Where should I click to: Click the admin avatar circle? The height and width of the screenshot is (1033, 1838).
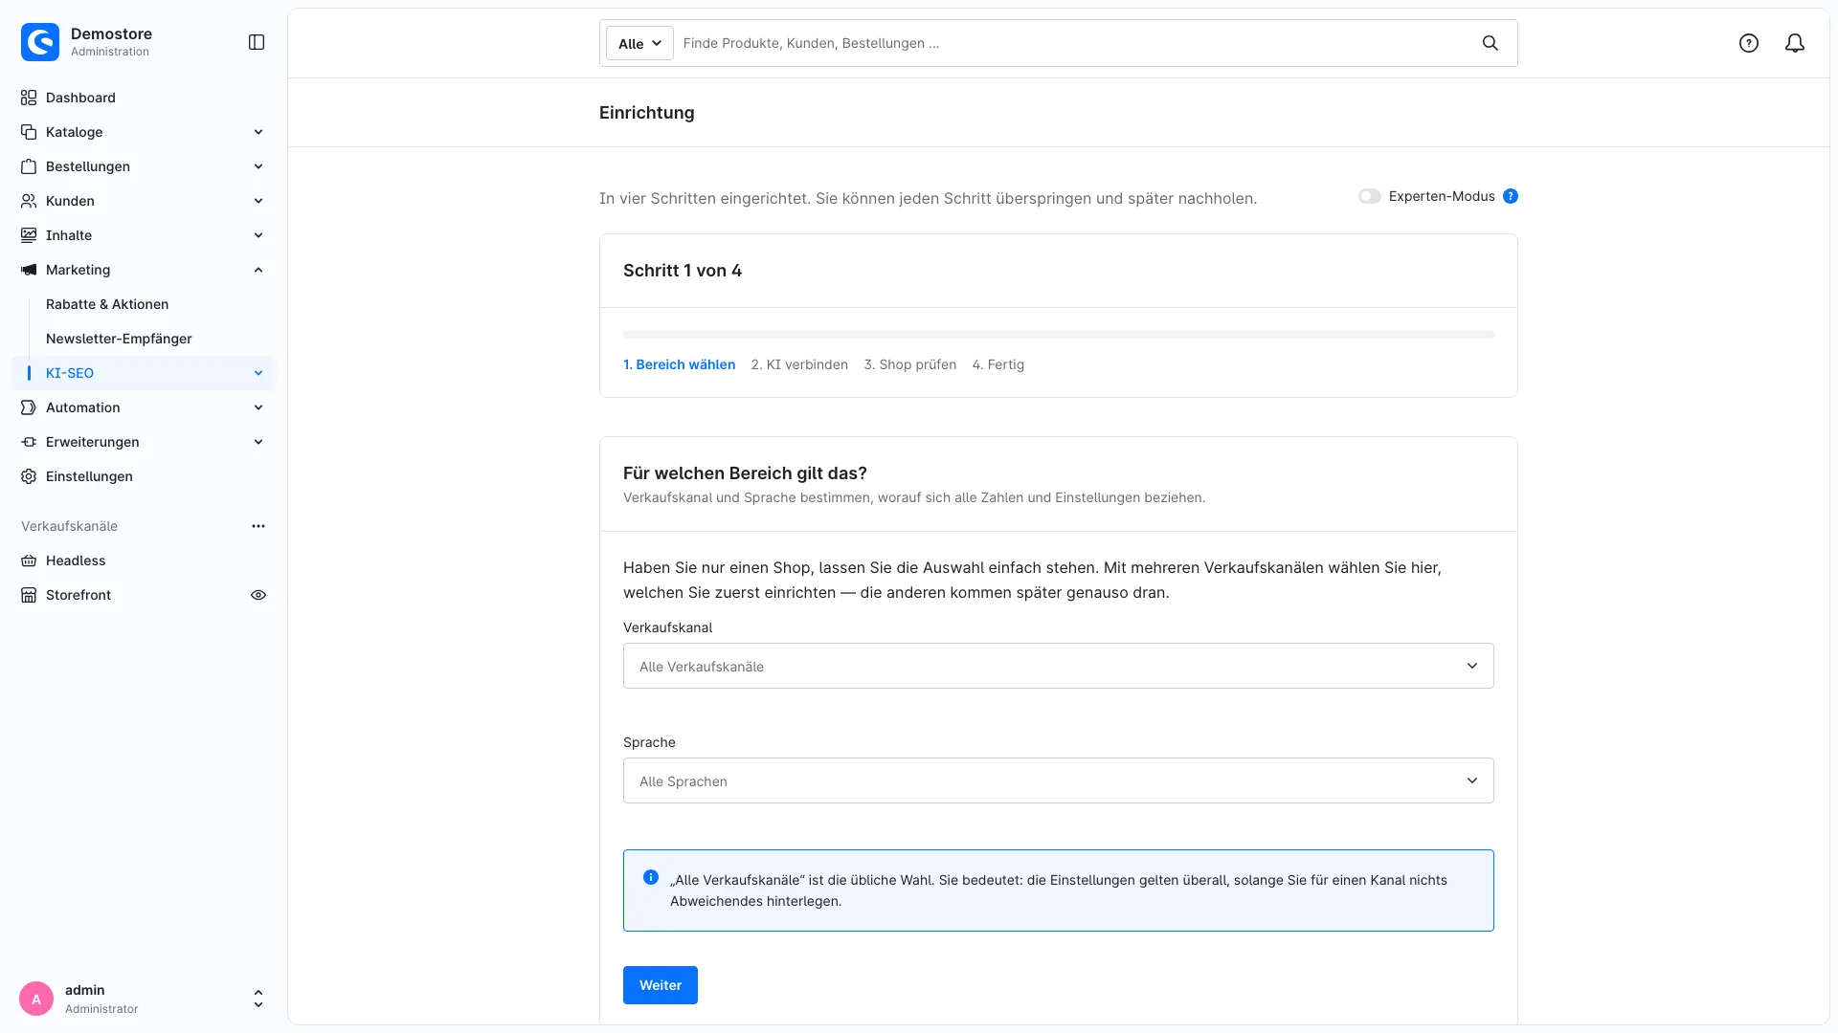point(36,999)
